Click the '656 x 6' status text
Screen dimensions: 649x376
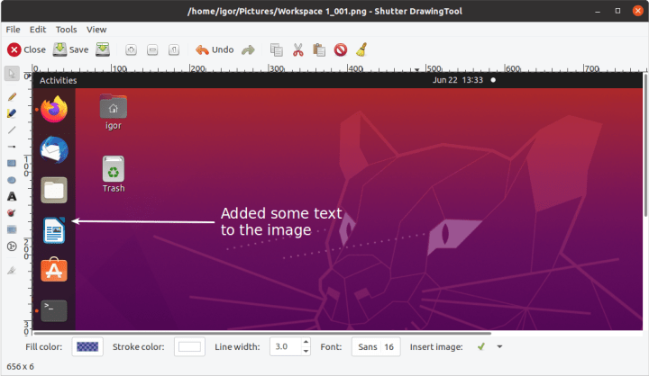pos(20,366)
